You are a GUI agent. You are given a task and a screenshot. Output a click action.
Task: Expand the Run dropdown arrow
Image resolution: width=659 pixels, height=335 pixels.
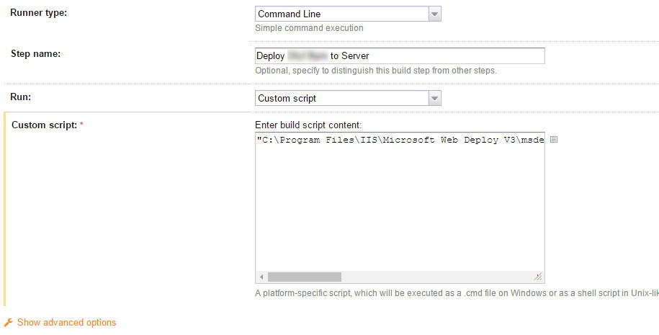(434, 98)
